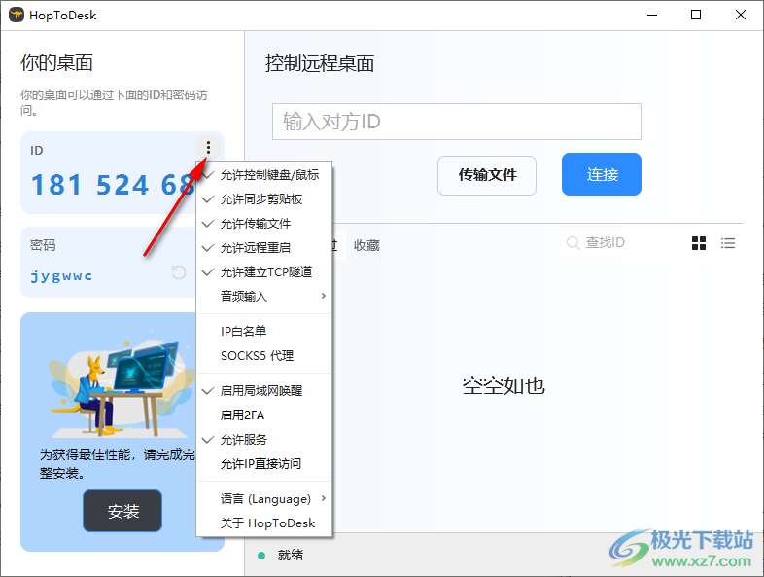Screen dimensions: 764x577
Task: Click the 查找ID search field
Action: point(619,242)
